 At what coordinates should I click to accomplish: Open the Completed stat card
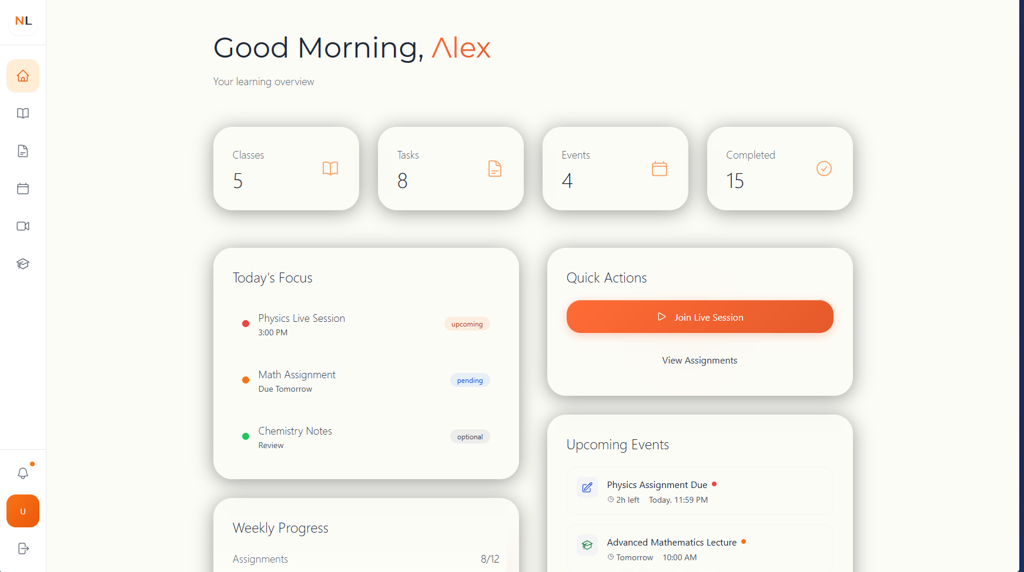point(780,169)
